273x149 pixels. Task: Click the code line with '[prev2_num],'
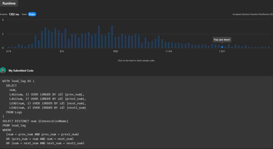click(47, 99)
